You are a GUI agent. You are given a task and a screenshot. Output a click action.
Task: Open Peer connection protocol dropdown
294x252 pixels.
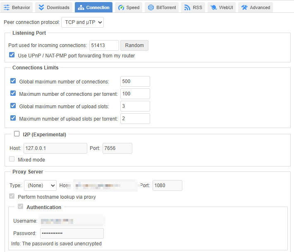pyautogui.click(x=82, y=22)
